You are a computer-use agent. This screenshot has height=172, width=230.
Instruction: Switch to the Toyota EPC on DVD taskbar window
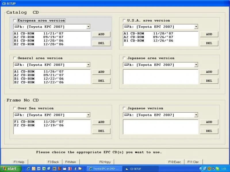pyautogui.click(x=104, y=169)
